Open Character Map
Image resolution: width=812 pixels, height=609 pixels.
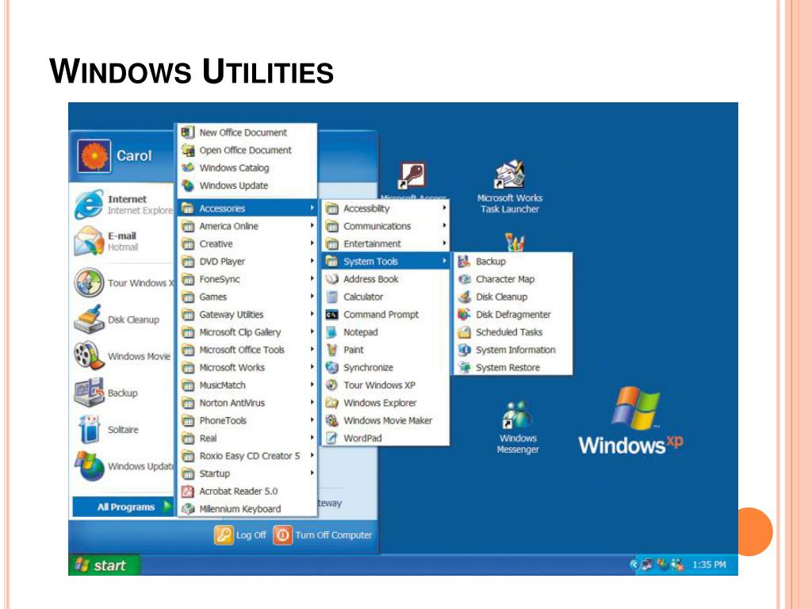513,279
